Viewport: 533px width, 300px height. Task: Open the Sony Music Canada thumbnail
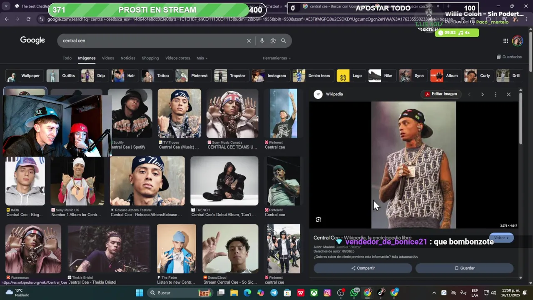click(x=232, y=113)
